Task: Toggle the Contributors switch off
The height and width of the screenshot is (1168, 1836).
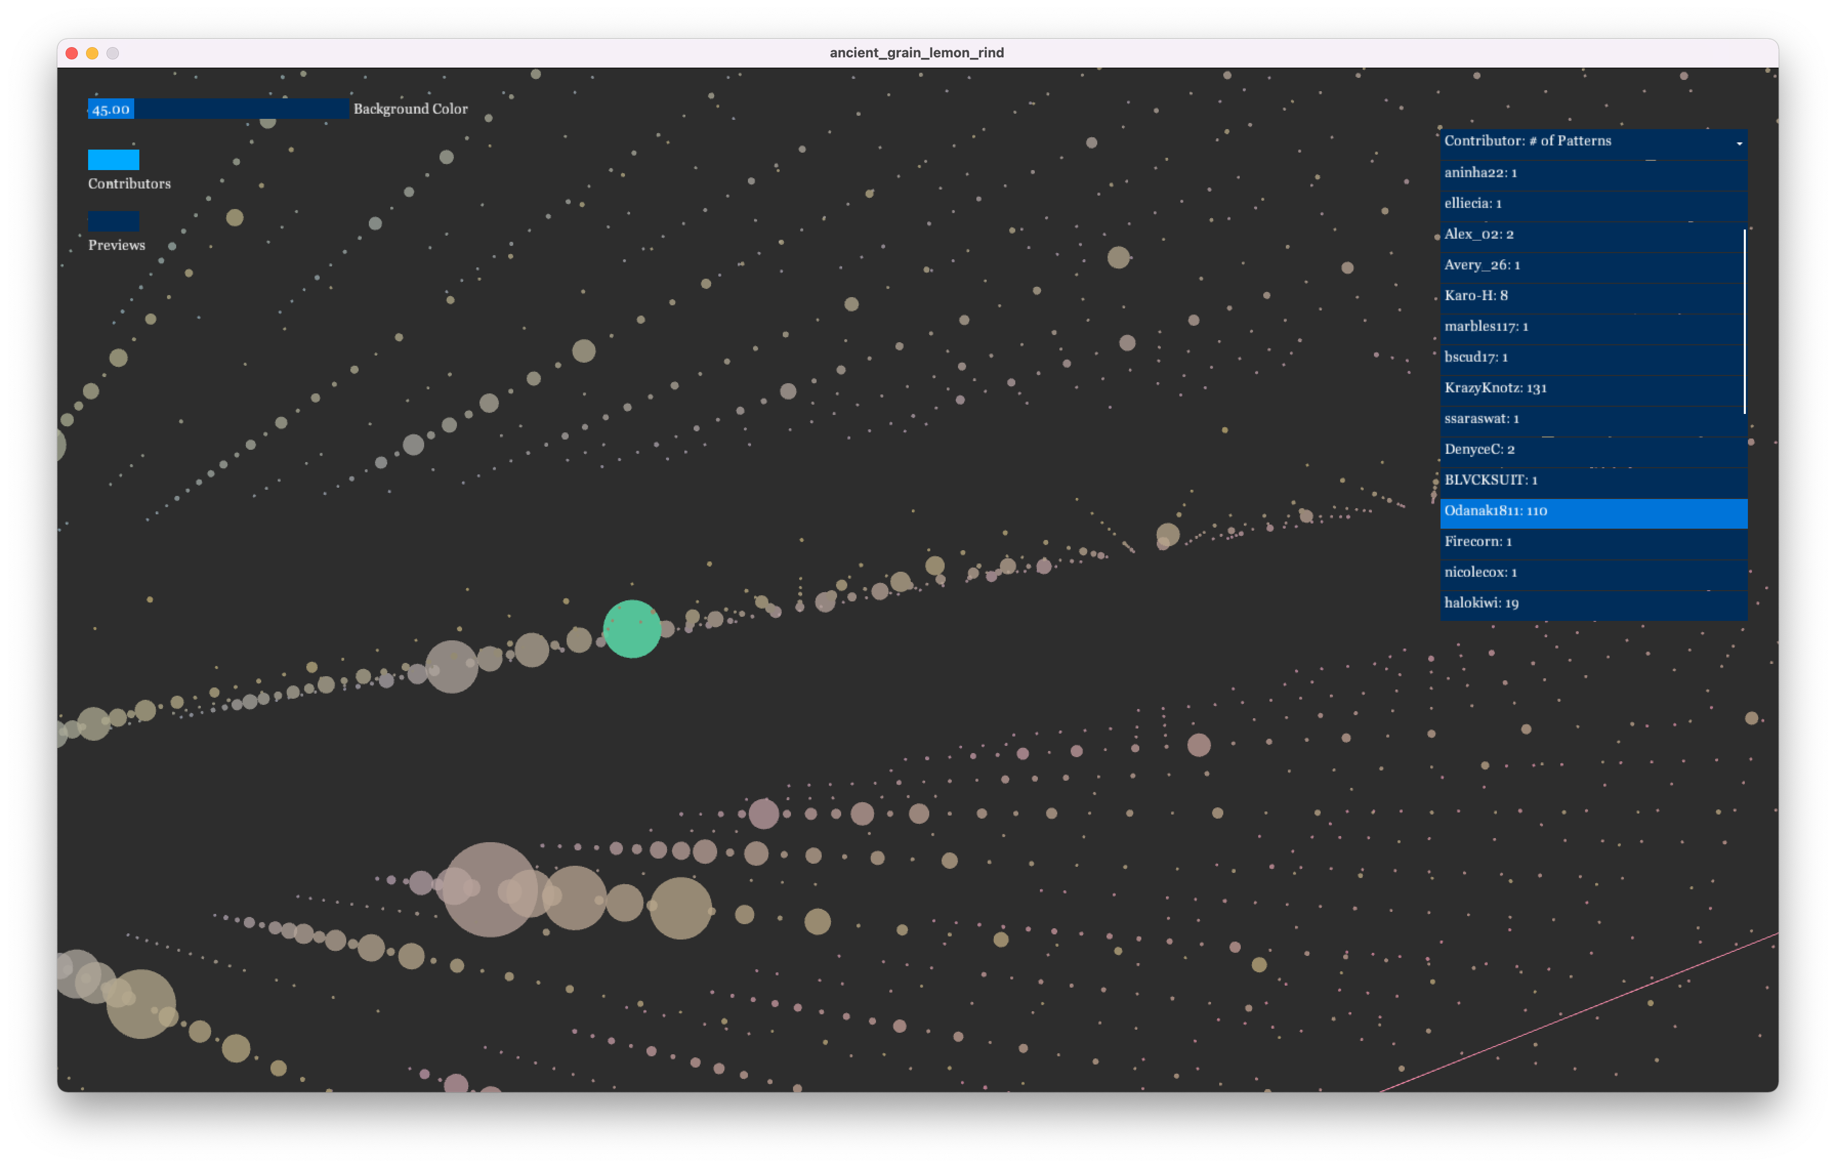Action: tap(114, 159)
